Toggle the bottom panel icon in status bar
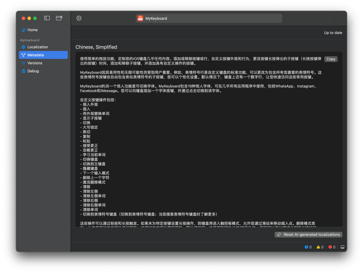Screen dimensions: 363x273 (x=342, y=247)
